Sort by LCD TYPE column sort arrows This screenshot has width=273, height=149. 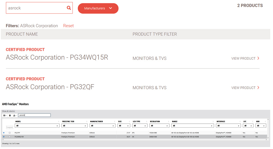[147, 122]
